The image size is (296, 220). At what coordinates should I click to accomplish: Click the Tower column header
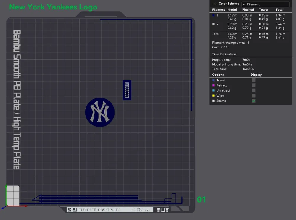(x=263, y=10)
